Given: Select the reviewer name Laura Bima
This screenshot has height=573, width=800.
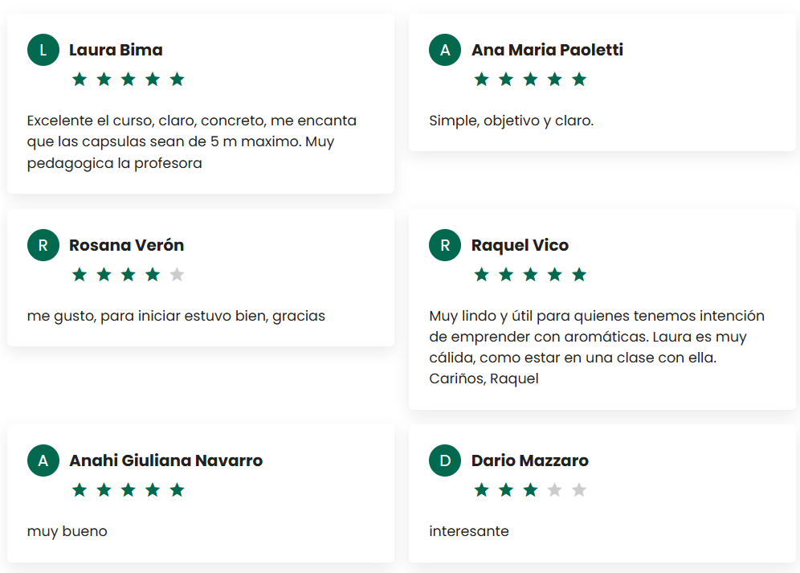Looking at the screenshot, I should tap(116, 50).
